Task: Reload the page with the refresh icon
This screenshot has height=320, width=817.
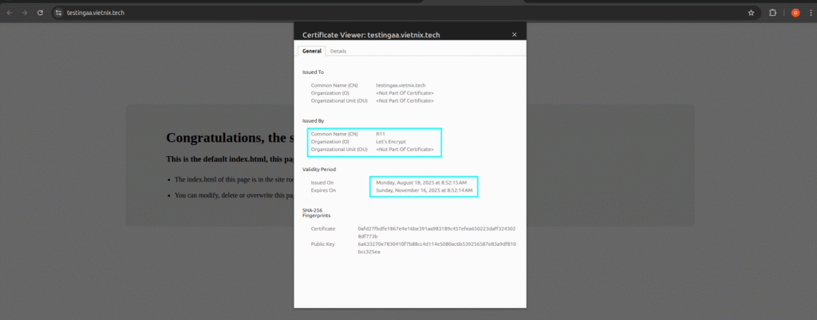Action: (40, 13)
